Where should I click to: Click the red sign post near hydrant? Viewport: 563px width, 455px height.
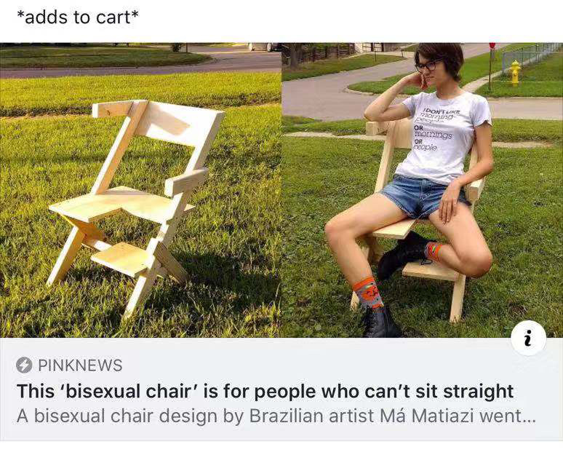pos(491,66)
